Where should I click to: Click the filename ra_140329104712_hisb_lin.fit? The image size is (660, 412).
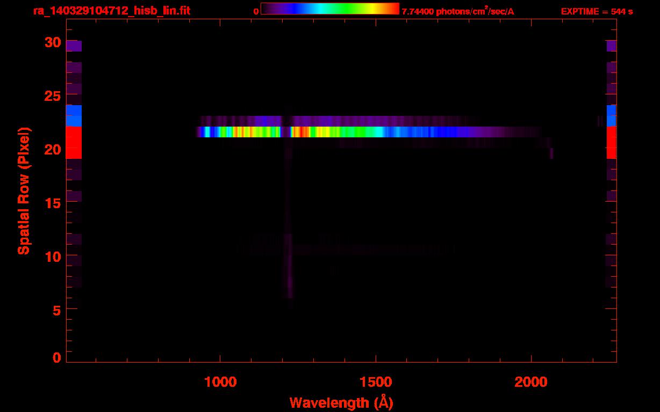coord(111,11)
